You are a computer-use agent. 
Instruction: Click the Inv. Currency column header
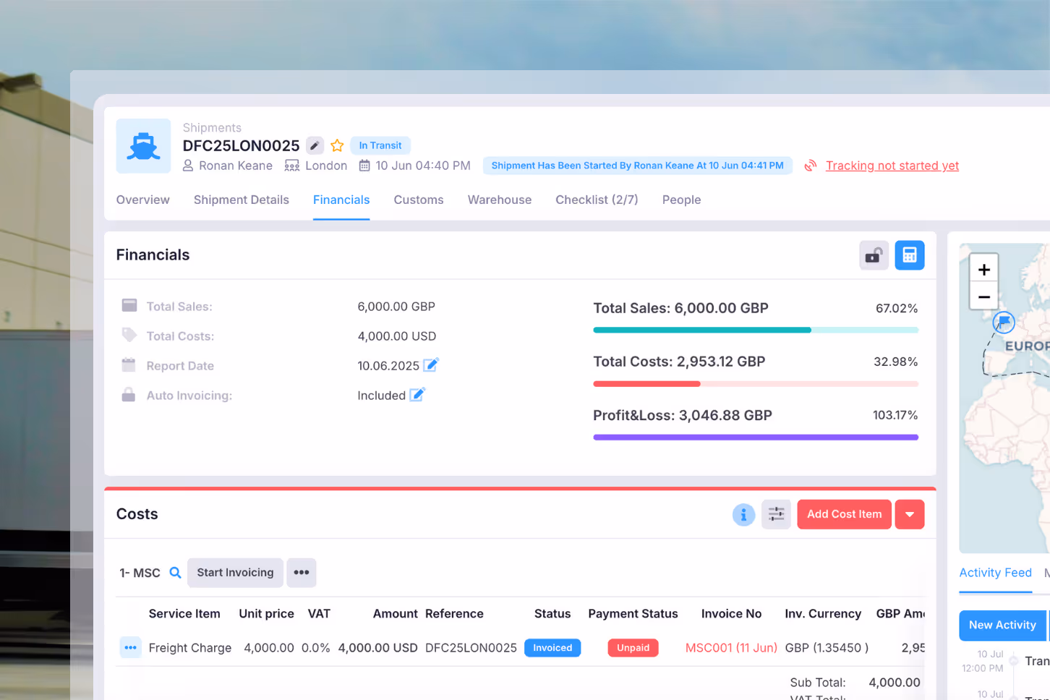tap(823, 614)
